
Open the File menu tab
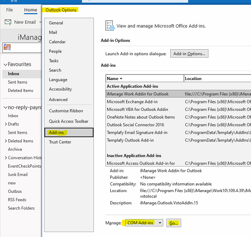(x=9, y=10)
